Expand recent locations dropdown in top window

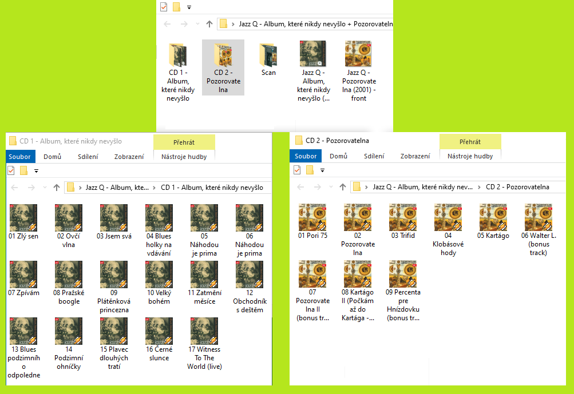[x=197, y=24]
